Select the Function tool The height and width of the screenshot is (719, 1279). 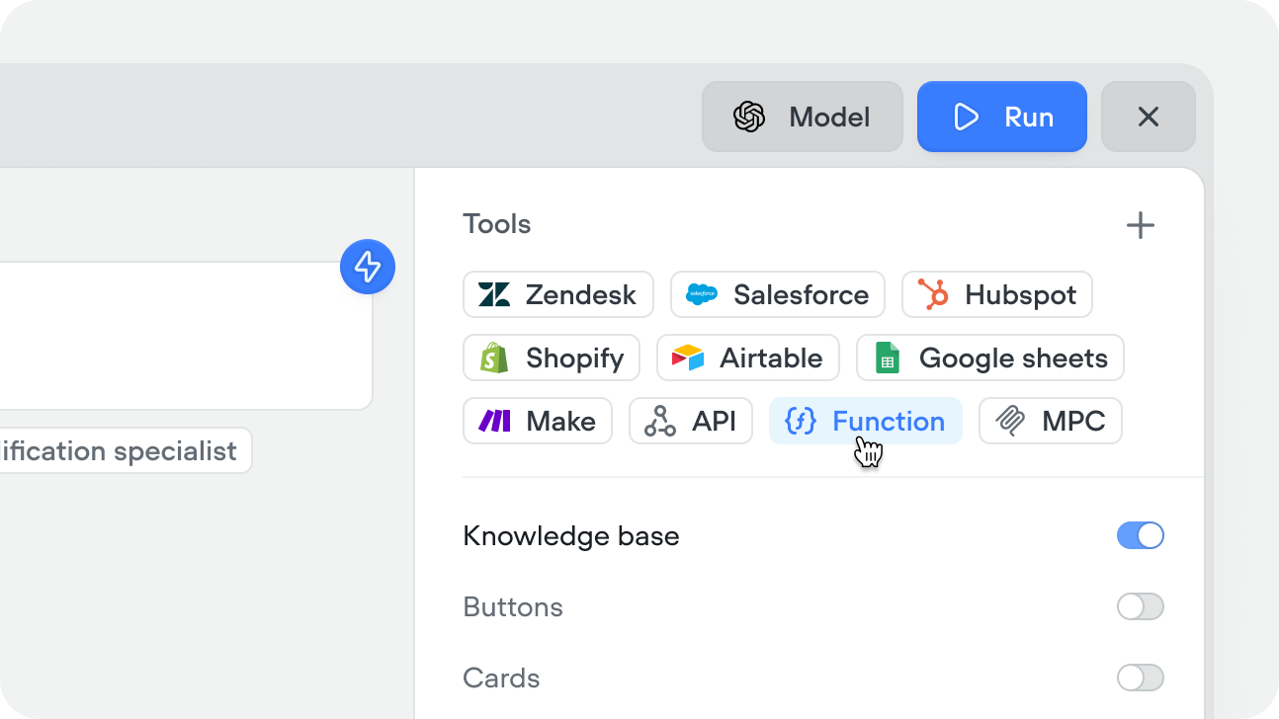coord(865,421)
